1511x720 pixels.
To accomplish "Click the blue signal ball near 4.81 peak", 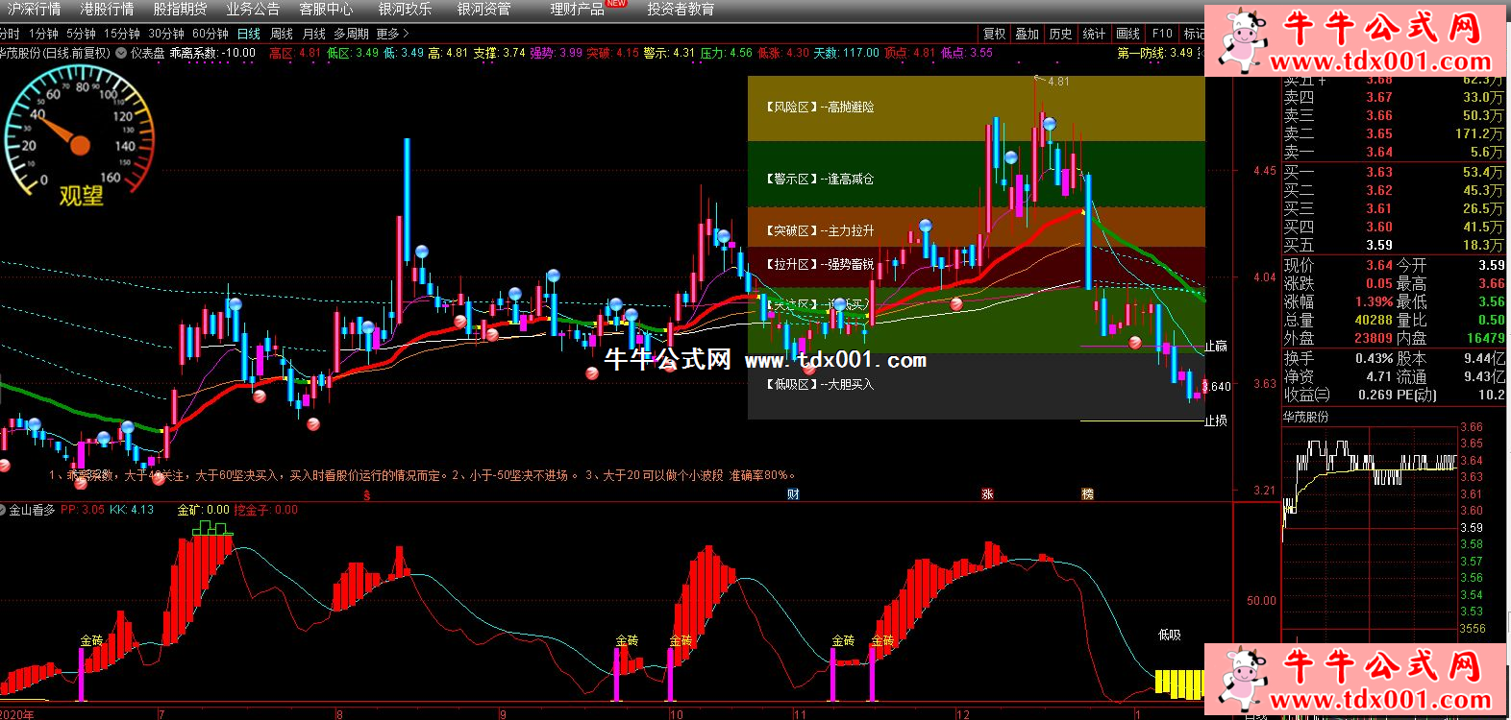I will (1050, 124).
